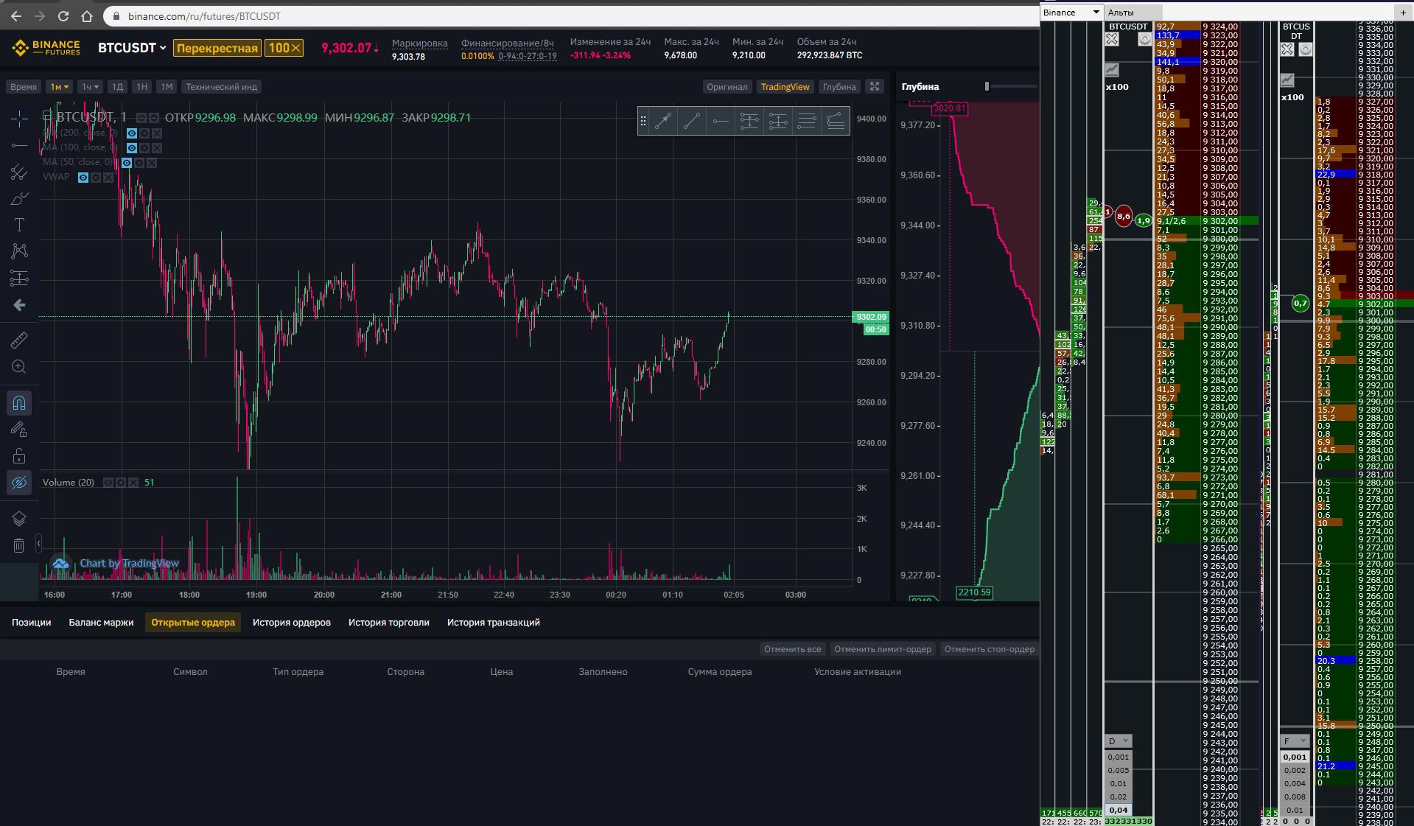Hide the MA 200 indicator
1414x826 pixels.
pos(132,133)
